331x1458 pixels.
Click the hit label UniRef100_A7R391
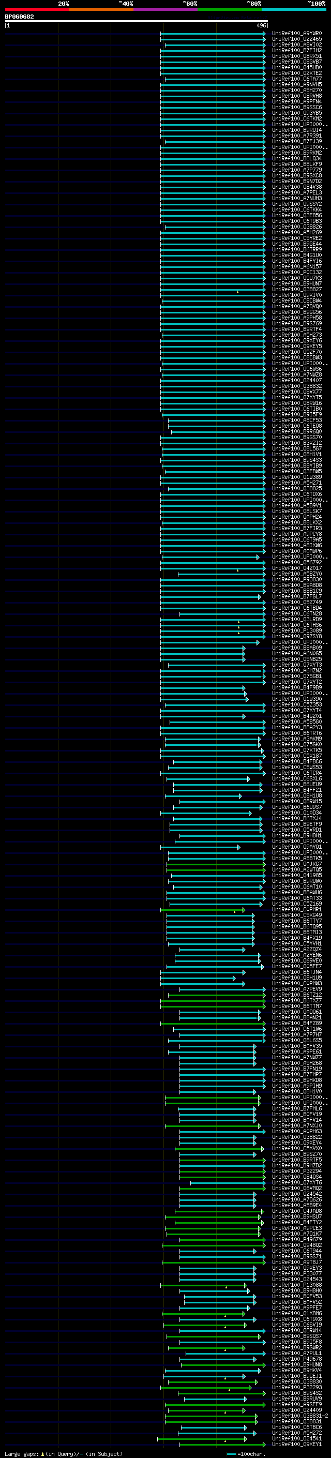pyautogui.click(x=296, y=136)
